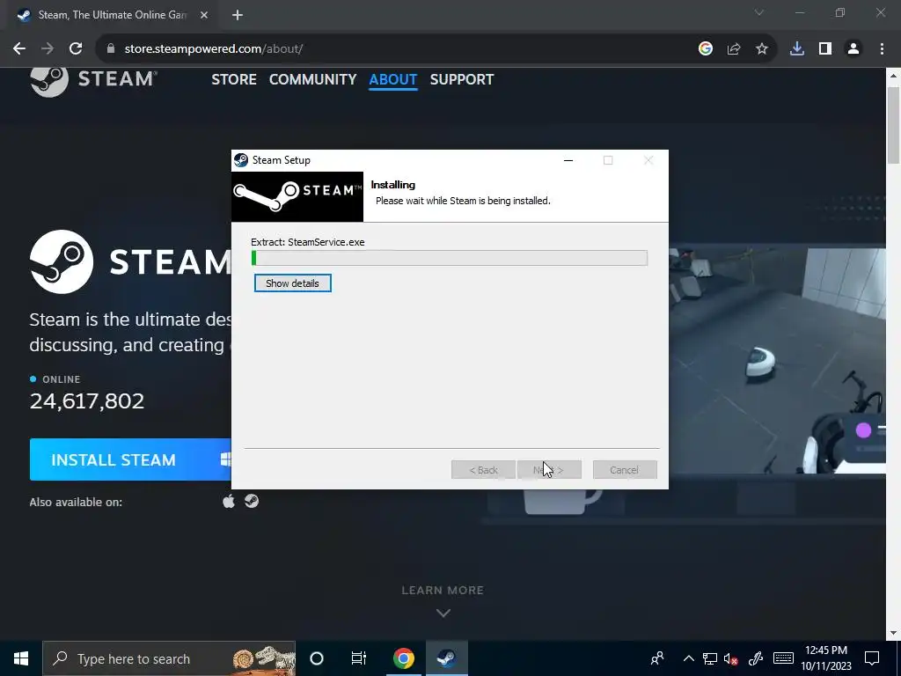Screen dimensions: 901x676
Task: Bookmark this page with the star icon
Action: 762,49
